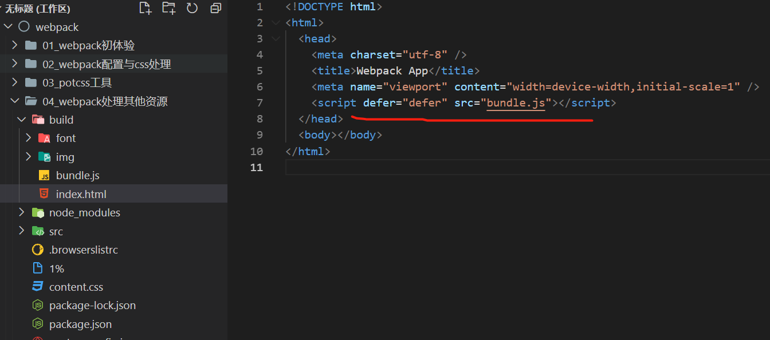This screenshot has height=340, width=770.
Task: Click the "width=device-width,initial-scale=1" content string
Action: tap(623, 87)
